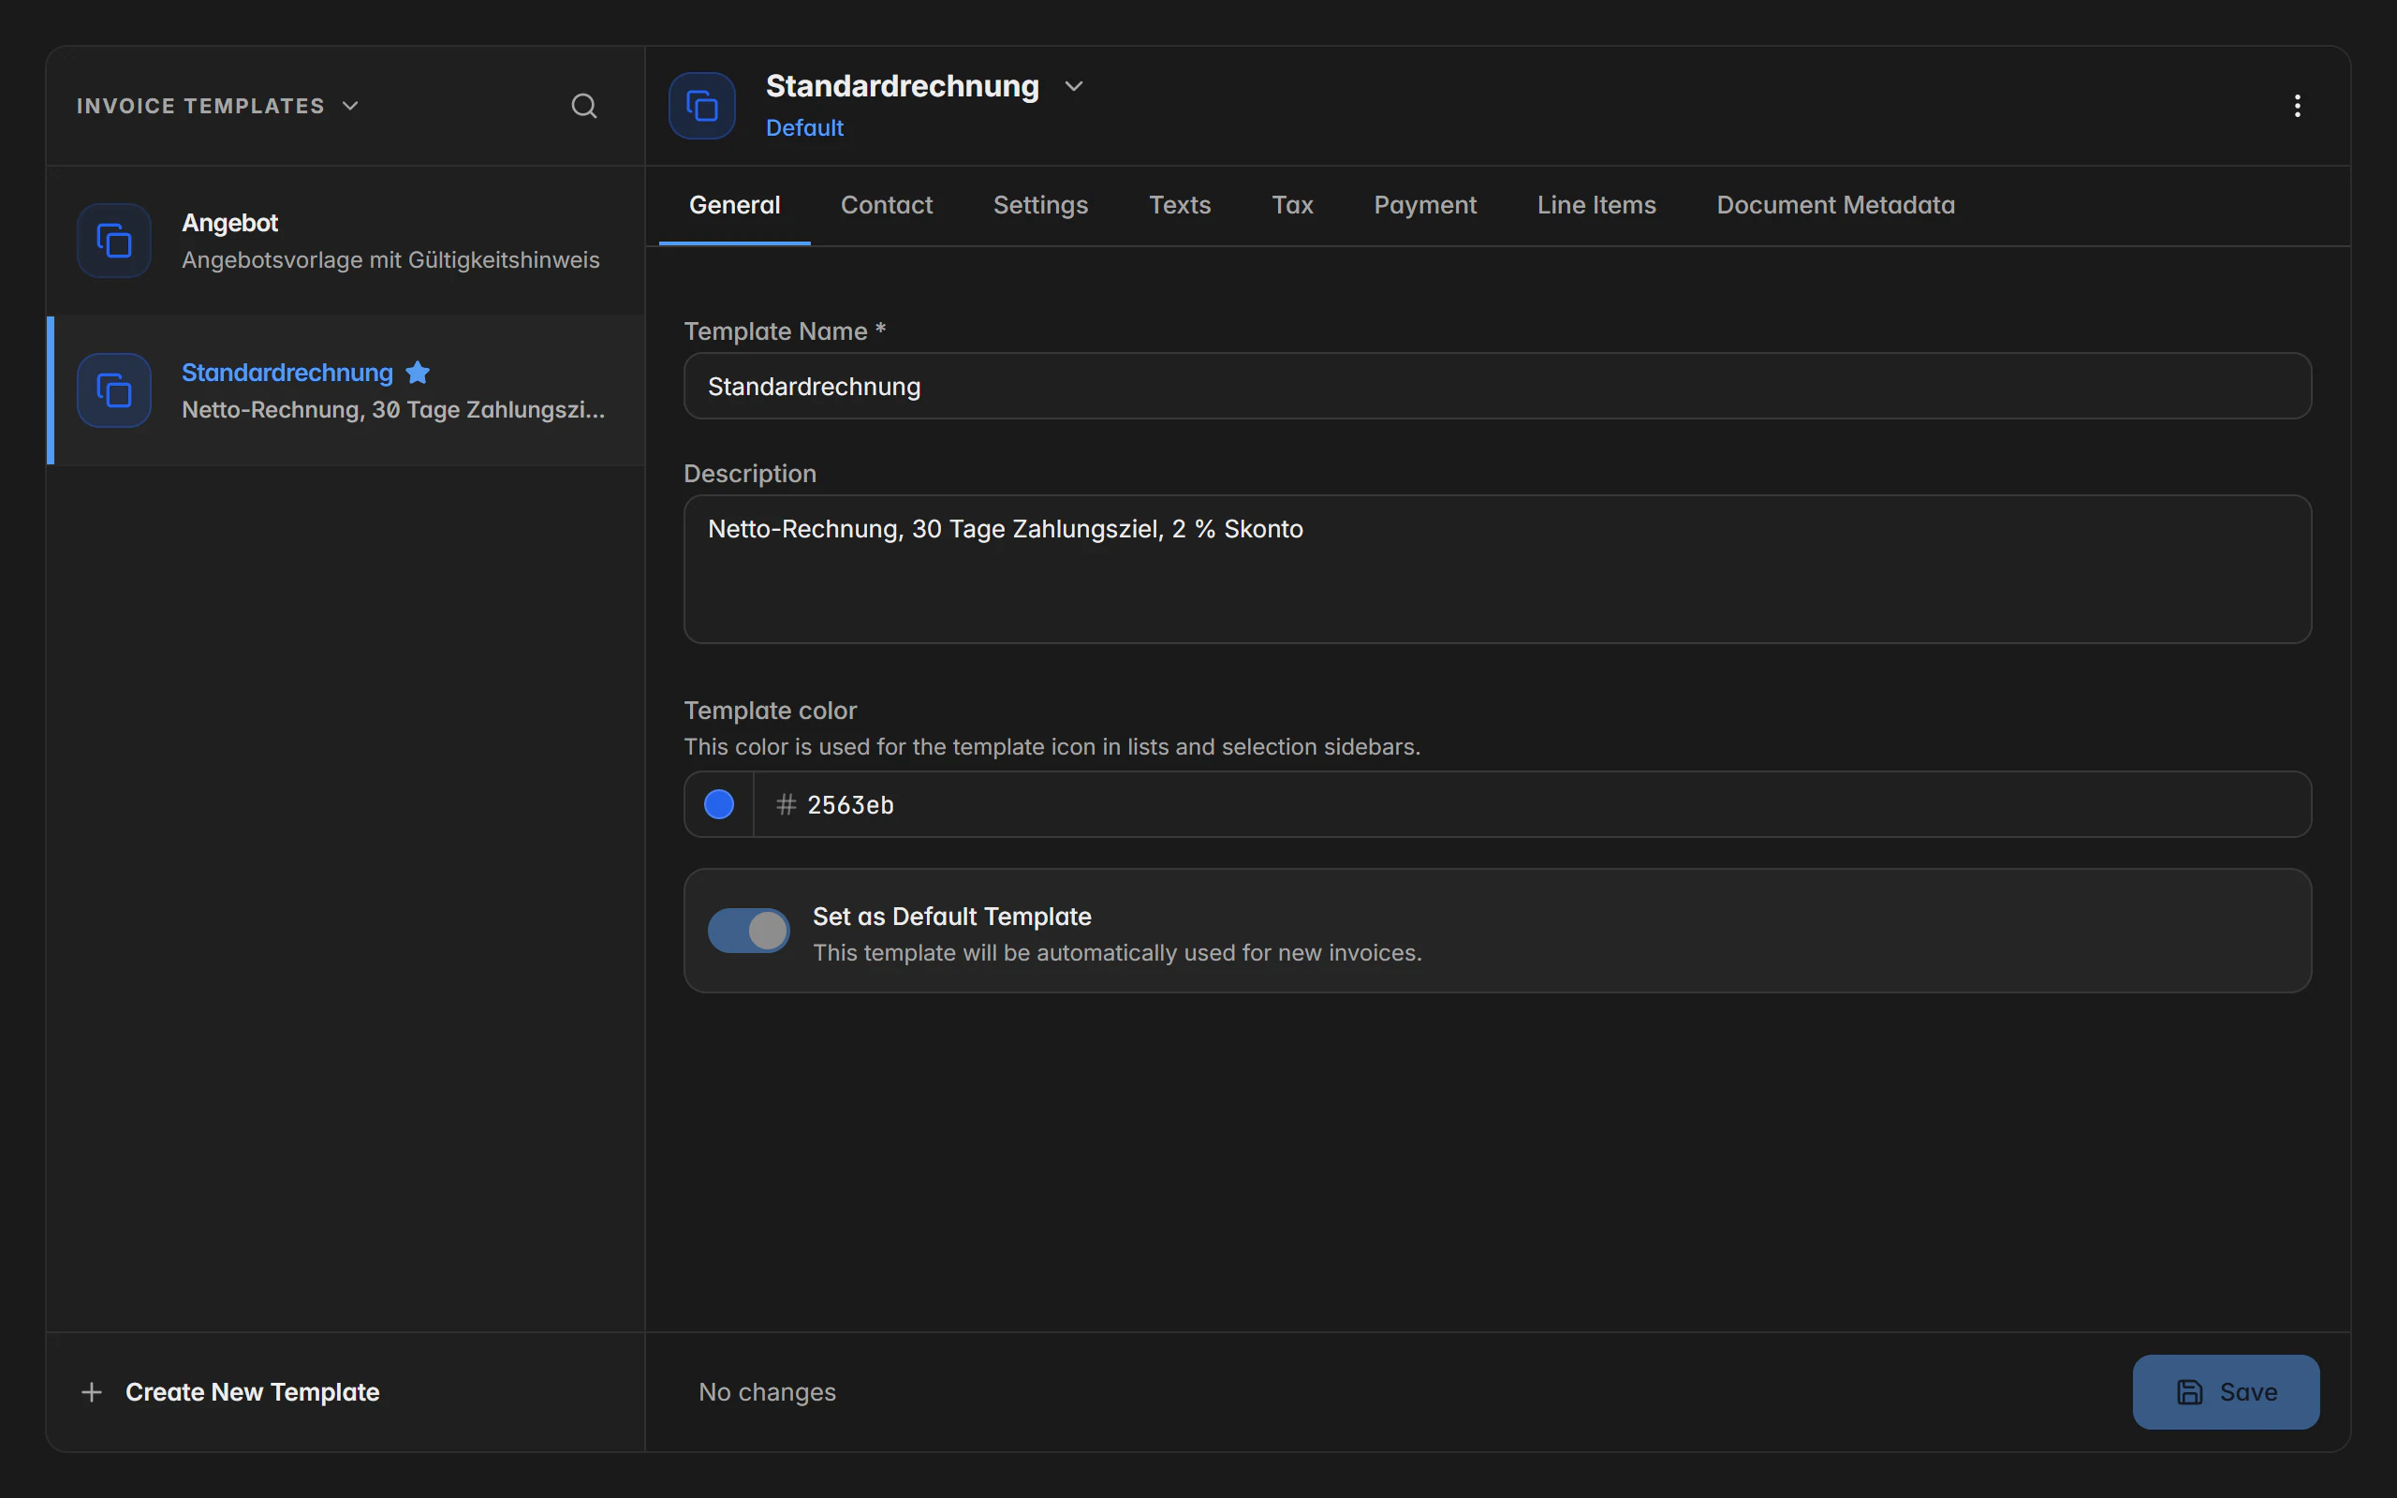Select the Payment tab
2397x1498 pixels.
[1424, 205]
